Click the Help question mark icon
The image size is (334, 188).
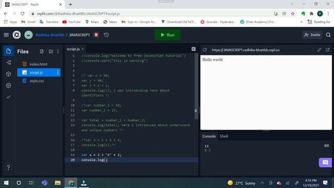(x=8, y=167)
